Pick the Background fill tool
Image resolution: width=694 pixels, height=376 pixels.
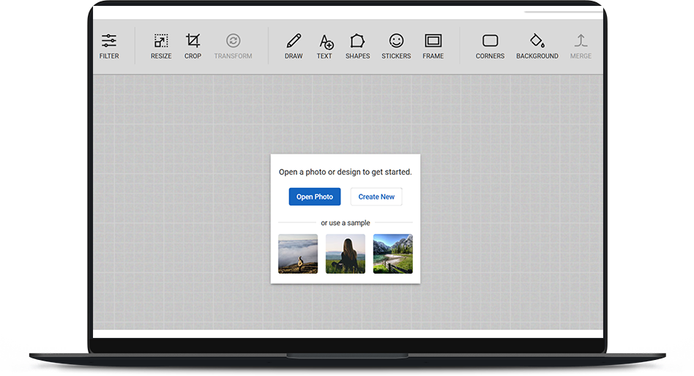(x=537, y=46)
